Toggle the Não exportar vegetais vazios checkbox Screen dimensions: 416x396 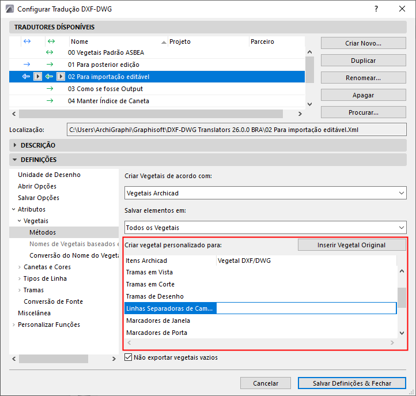tap(128, 357)
